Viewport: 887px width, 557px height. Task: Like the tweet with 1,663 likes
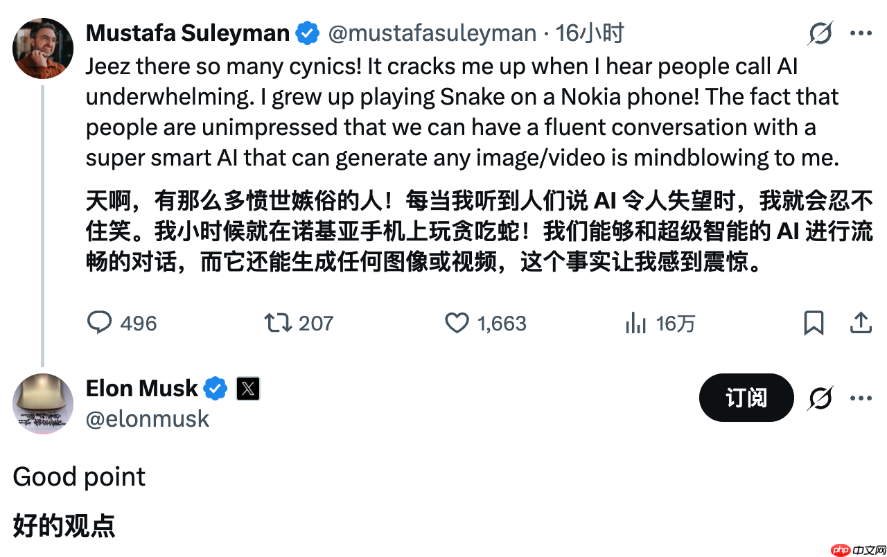coord(457,323)
